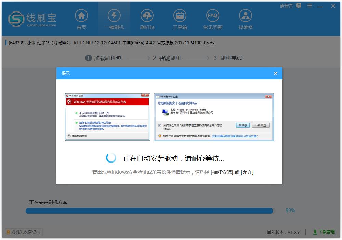Image resolution: width=342 pixels, height=240 pixels.
Task: Switch to step 2 智能刷机
Action: [167, 58]
